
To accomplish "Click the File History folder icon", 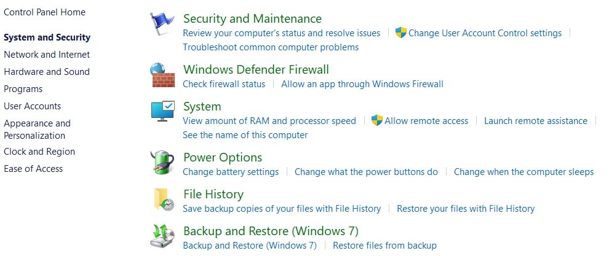I will [162, 200].
